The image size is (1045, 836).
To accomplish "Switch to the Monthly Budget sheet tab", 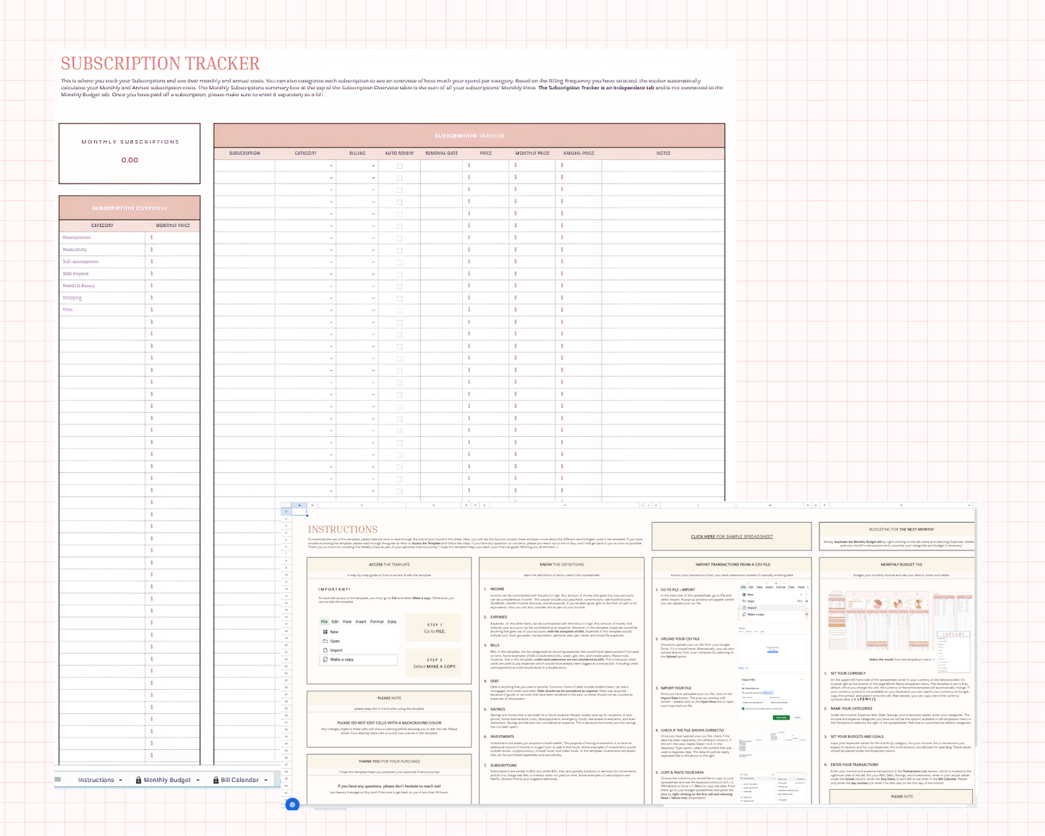I will pos(167,780).
